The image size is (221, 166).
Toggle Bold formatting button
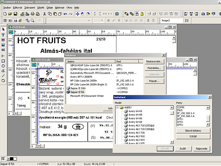(108, 21)
